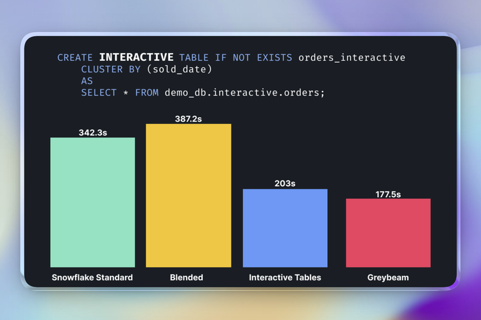Select the "203s" value label

[285, 184]
